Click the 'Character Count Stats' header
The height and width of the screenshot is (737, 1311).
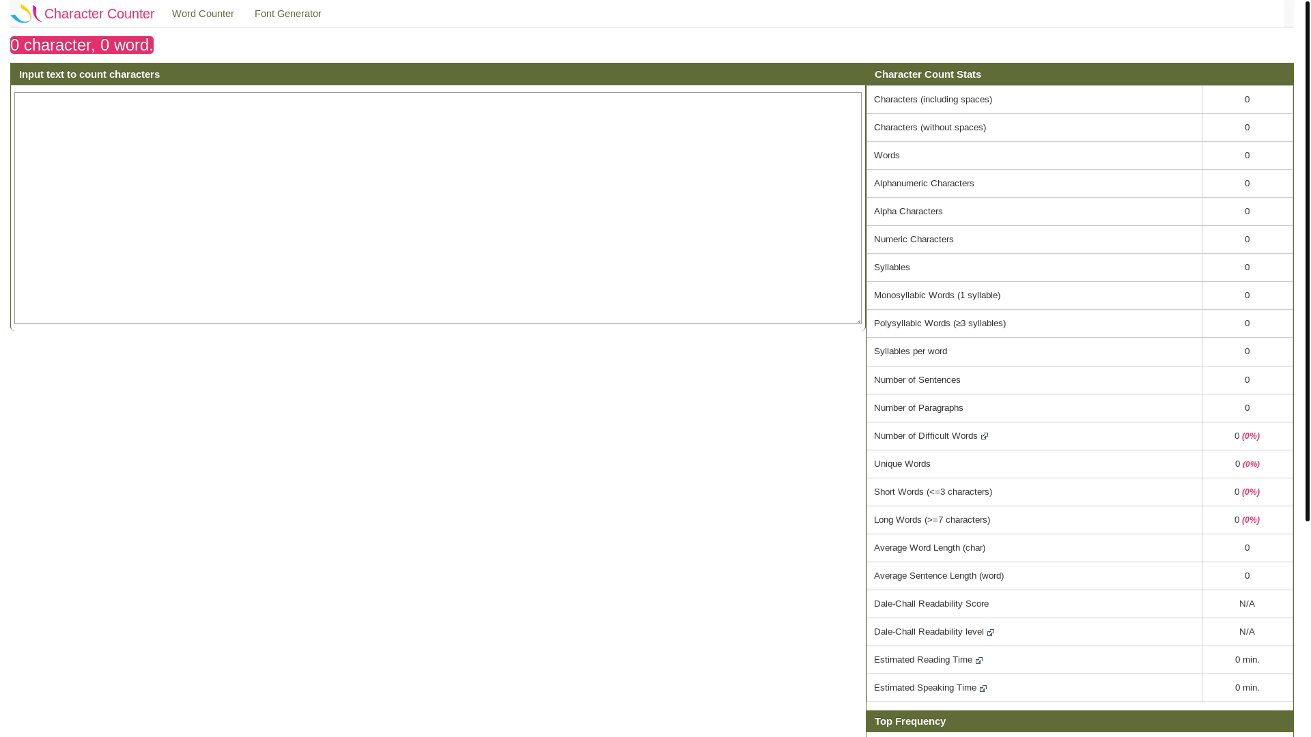click(x=928, y=74)
